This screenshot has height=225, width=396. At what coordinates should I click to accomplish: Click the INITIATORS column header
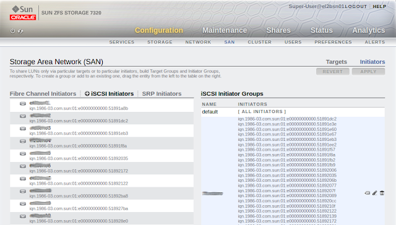(x=252, y=104)
